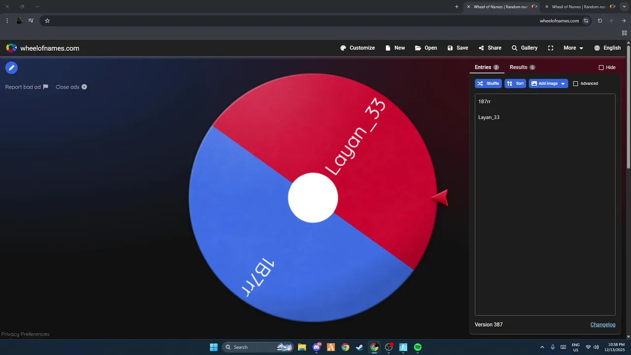Switch to the Results tab
Viewport: 631px width, 355px height.
coord(523,68)
